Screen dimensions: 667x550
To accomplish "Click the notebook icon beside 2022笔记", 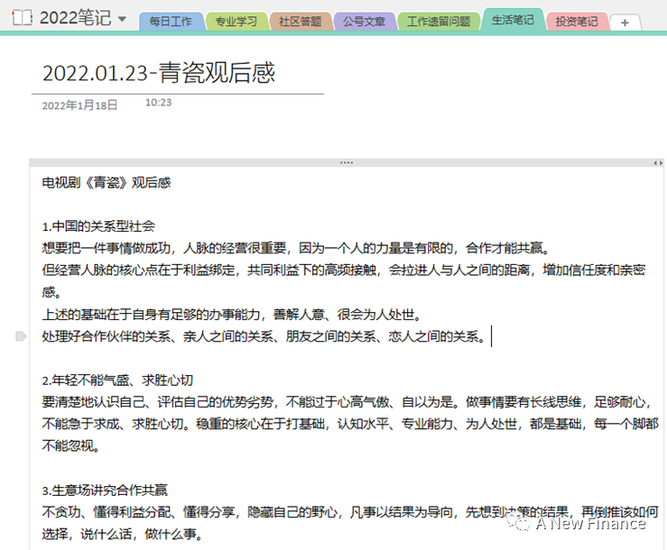I will click(22, 18).
